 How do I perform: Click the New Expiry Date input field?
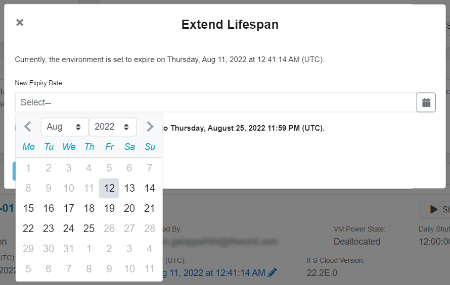click(x=216, y=102)
